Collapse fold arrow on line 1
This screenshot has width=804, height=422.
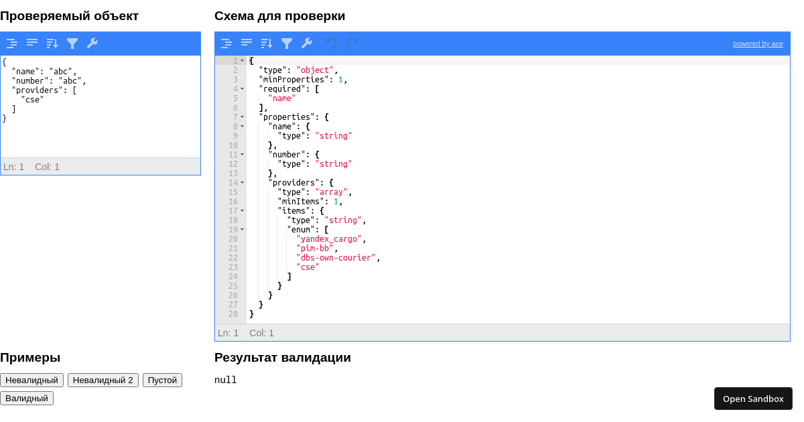coord(243,61)
